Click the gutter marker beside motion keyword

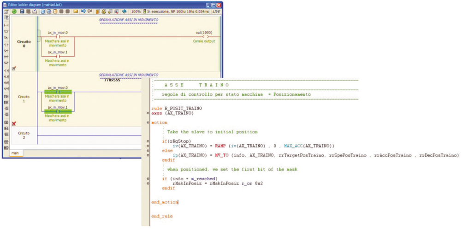point(148,123)
